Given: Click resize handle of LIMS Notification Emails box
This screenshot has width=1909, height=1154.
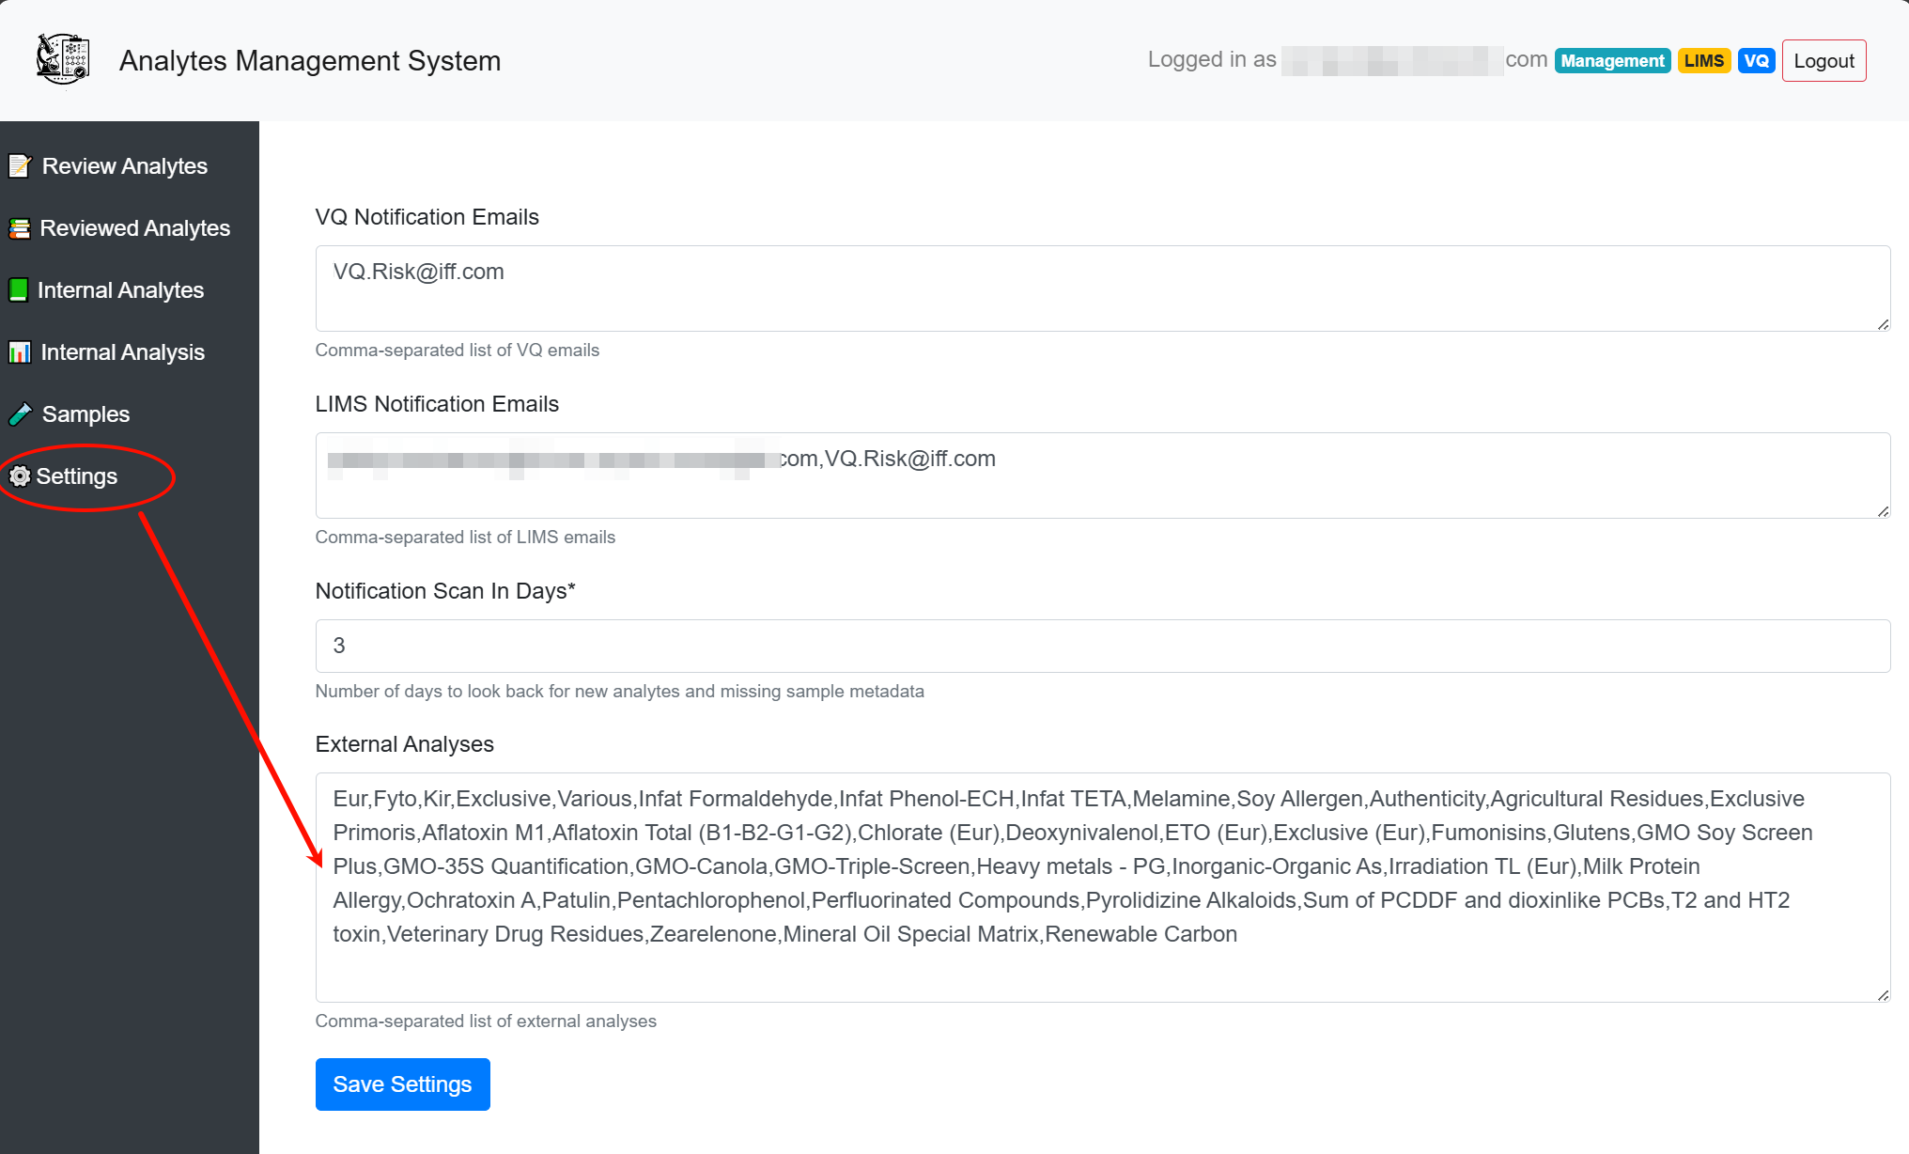Looking at the screenshot, I should [x=1883, y=511].
